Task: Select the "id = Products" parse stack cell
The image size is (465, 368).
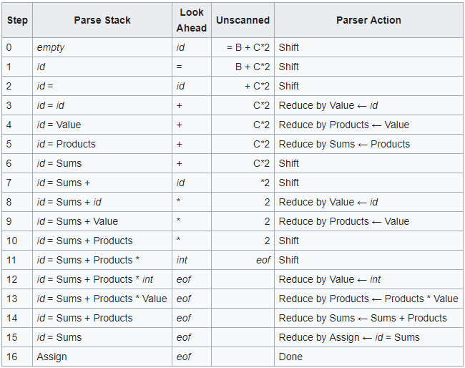Action: [66, 144]
